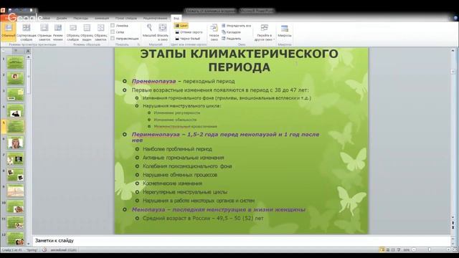Image resolution: width=459 pixels, height=258 pixels.
Task: Open Notes Master (Образец заметок) view
Action: pyautogui.click(x=100, y=32)
